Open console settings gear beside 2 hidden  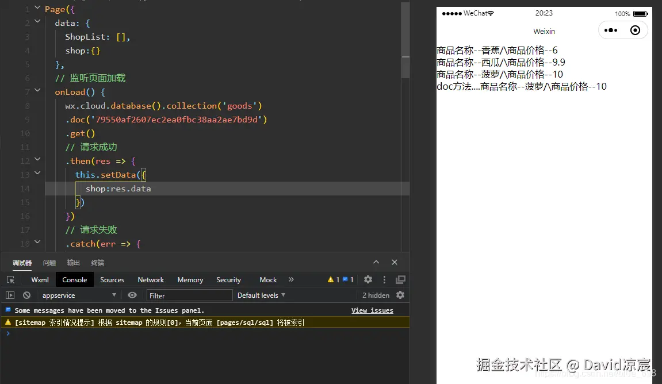[400, 295]
